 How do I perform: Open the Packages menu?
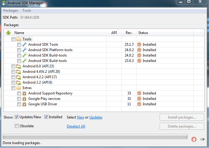pos(11,11)
